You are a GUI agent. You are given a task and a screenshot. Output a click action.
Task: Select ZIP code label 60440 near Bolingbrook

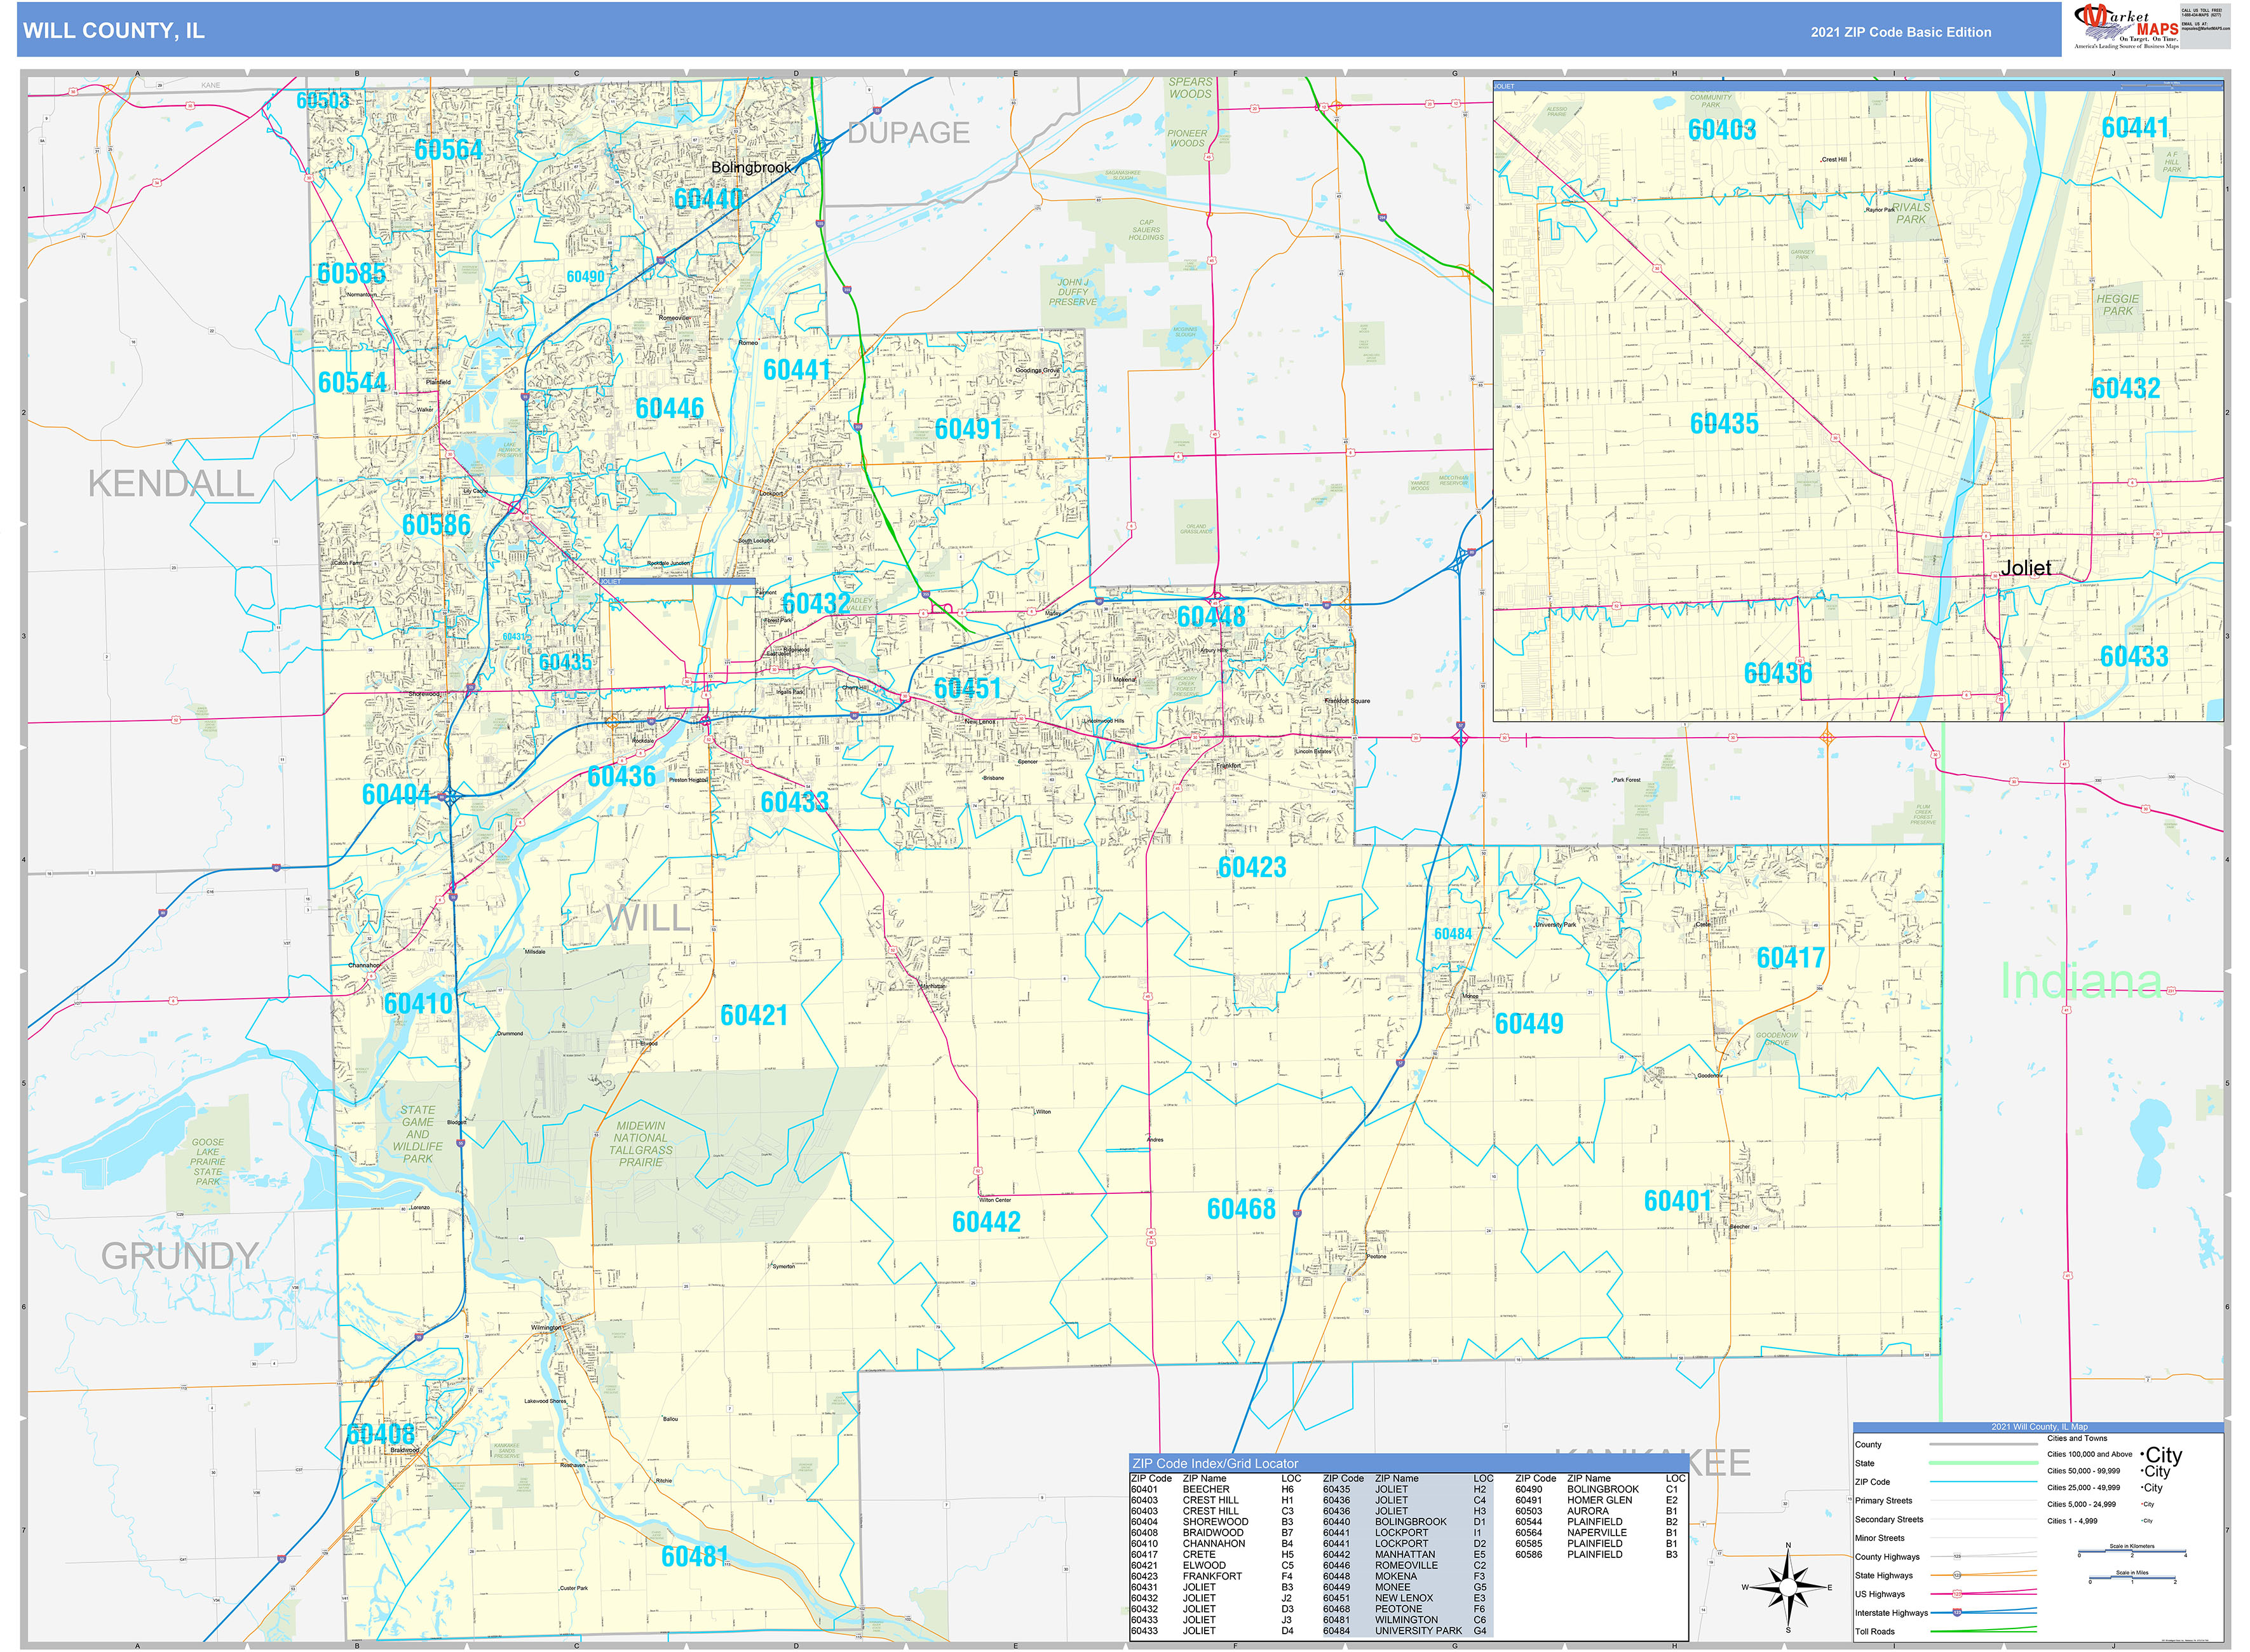coord(710,200)
